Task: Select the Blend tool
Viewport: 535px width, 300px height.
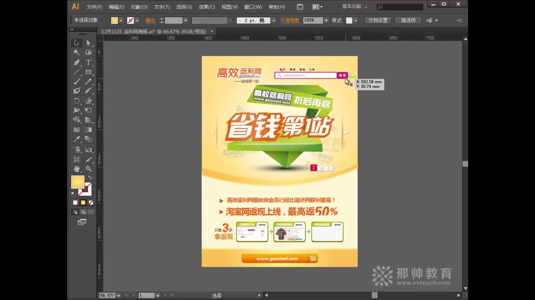Action: [x=89, y=139]
